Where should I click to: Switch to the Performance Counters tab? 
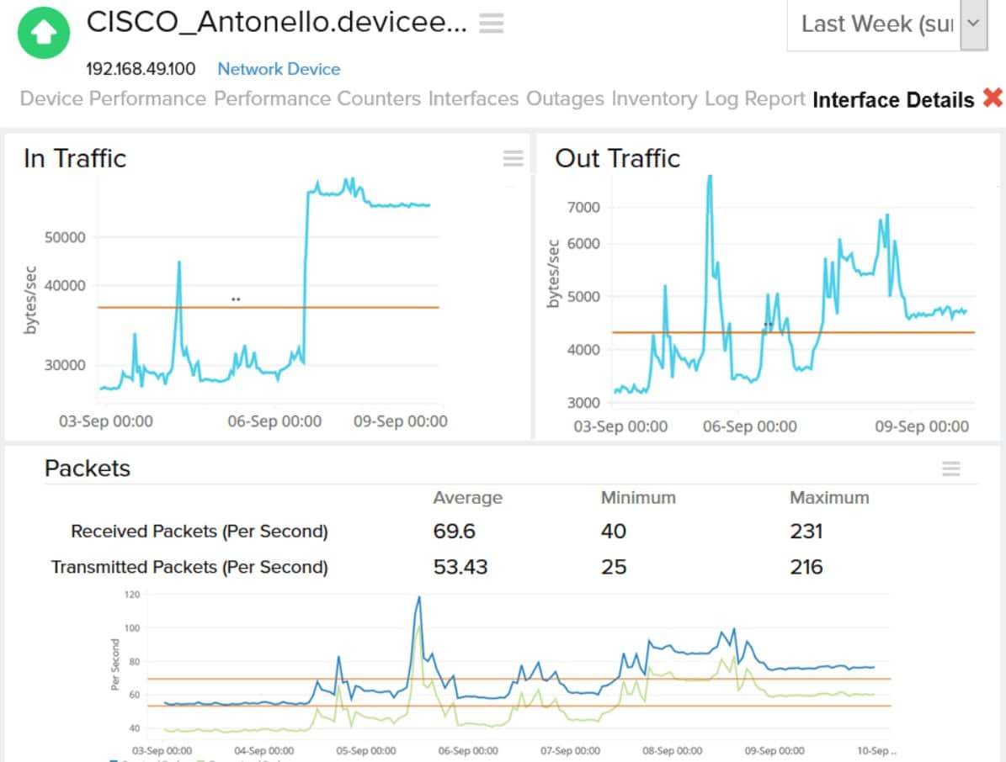point(317,98)
